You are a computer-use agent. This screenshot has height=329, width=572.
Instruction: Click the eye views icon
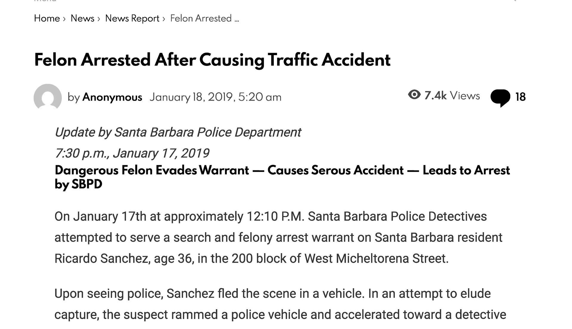[414, 95]
